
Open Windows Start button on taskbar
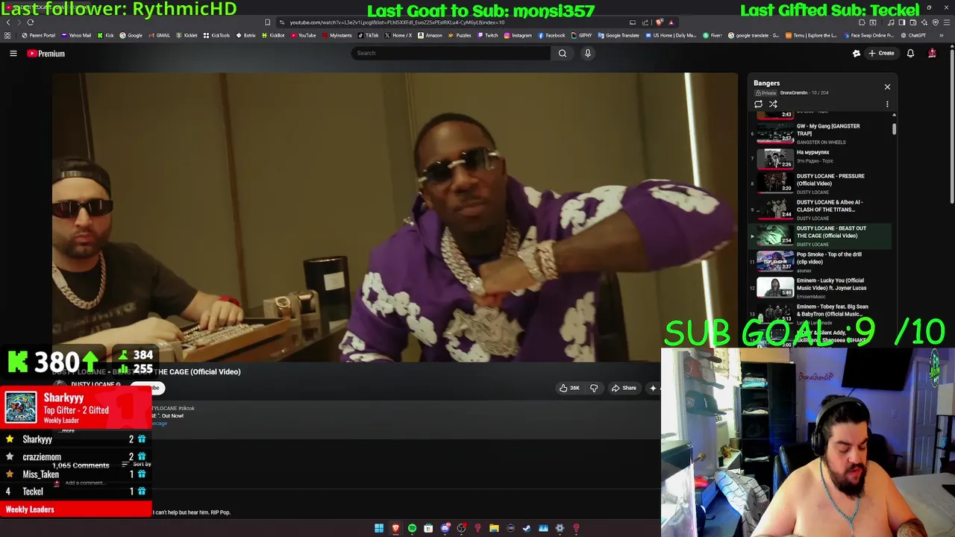[379, 529]
